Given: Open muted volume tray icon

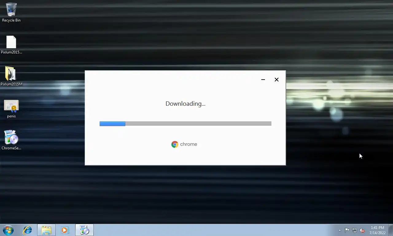Looking at the screenshot, I should pyautogui.click(x=362, y=230).
